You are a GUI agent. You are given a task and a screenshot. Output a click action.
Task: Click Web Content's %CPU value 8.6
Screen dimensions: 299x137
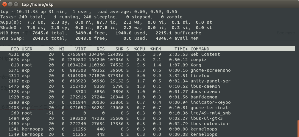(141, 54)
